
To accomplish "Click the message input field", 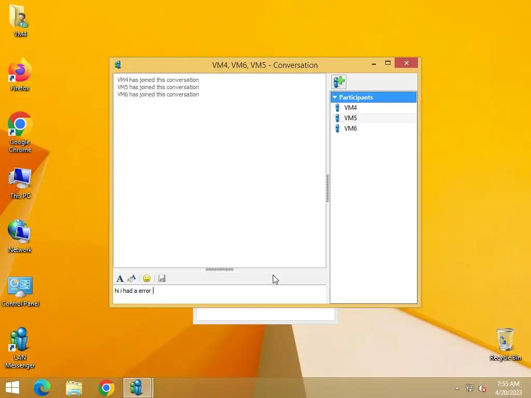I will (220, 294).
